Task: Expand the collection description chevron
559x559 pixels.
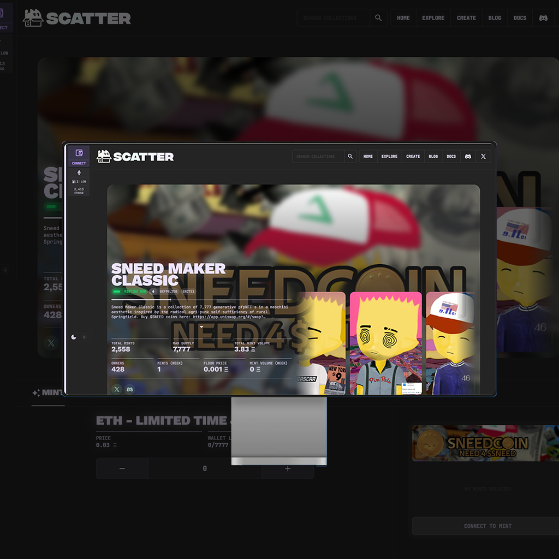Action: (x=201, y=327)
